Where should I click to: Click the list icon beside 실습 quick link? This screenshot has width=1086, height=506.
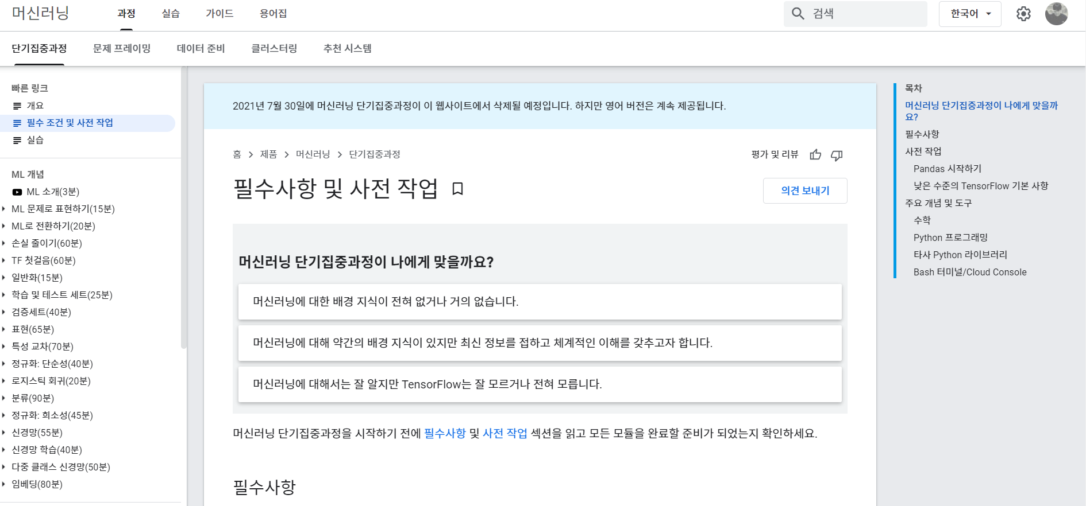pyautogui.click(x=17, y=141)
